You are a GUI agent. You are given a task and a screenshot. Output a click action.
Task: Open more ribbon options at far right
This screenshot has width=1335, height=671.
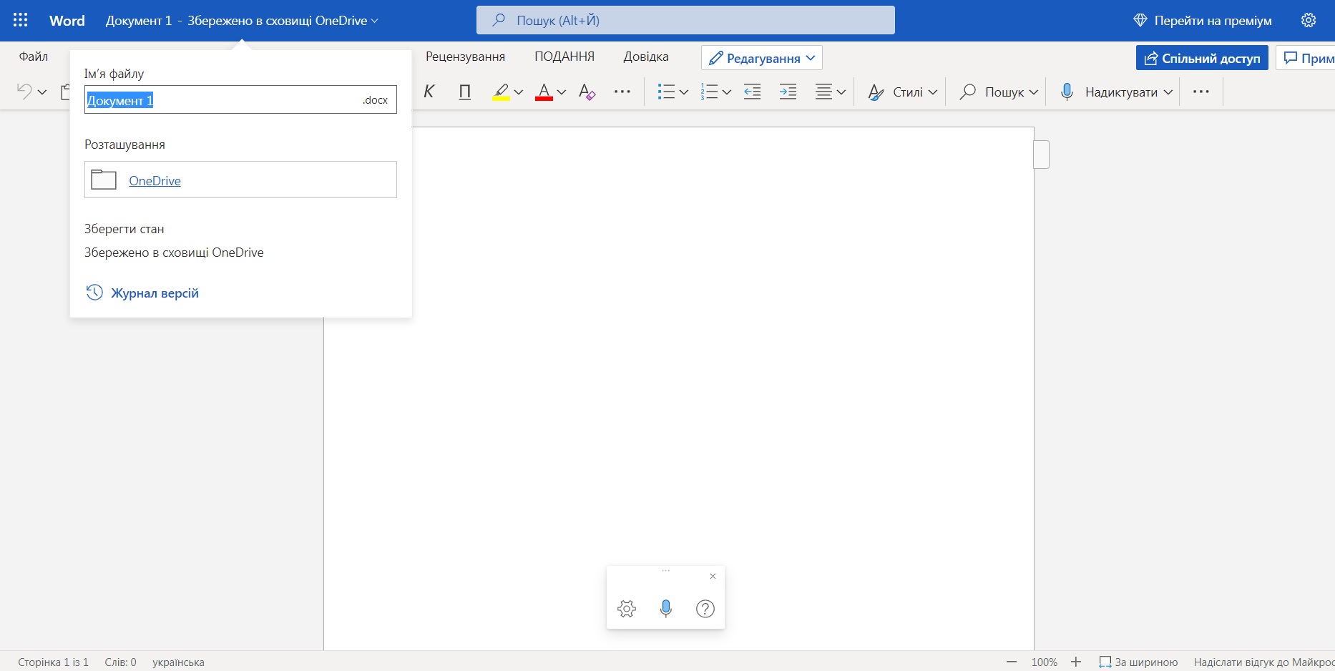pyautogui.click(x=1201, y=92)
